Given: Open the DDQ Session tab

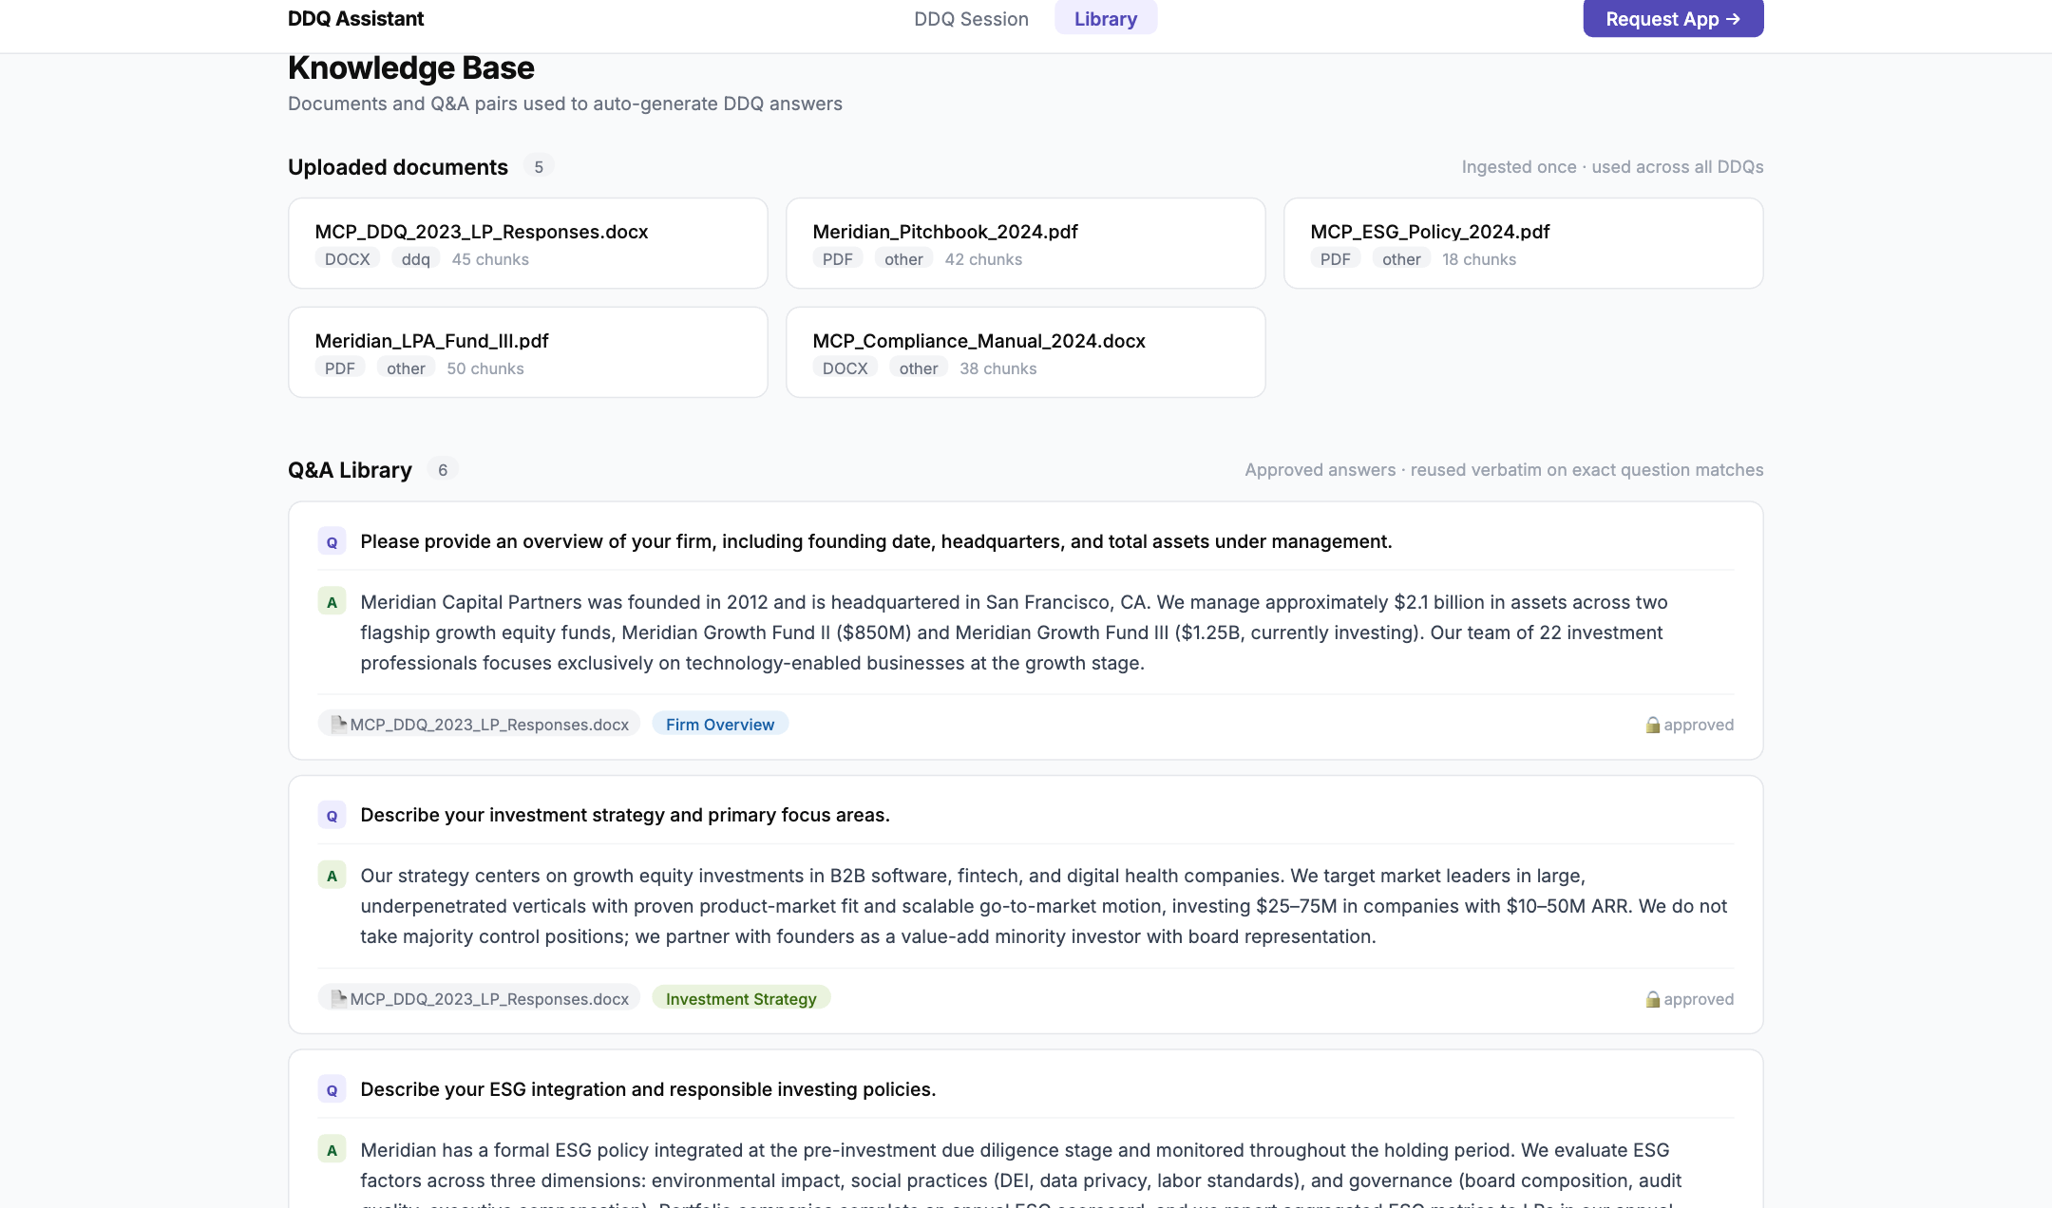Looking at the screenshot, I should [x=971, y=19].
